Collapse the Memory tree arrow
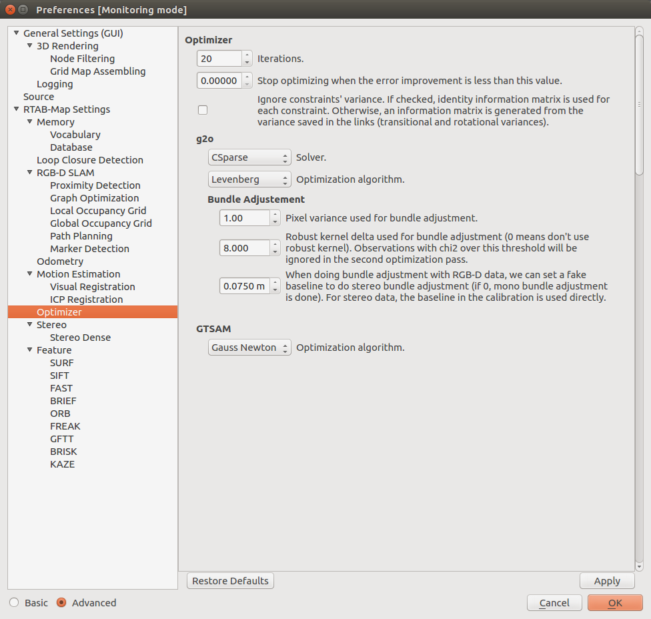 click(x=29, y=122)
